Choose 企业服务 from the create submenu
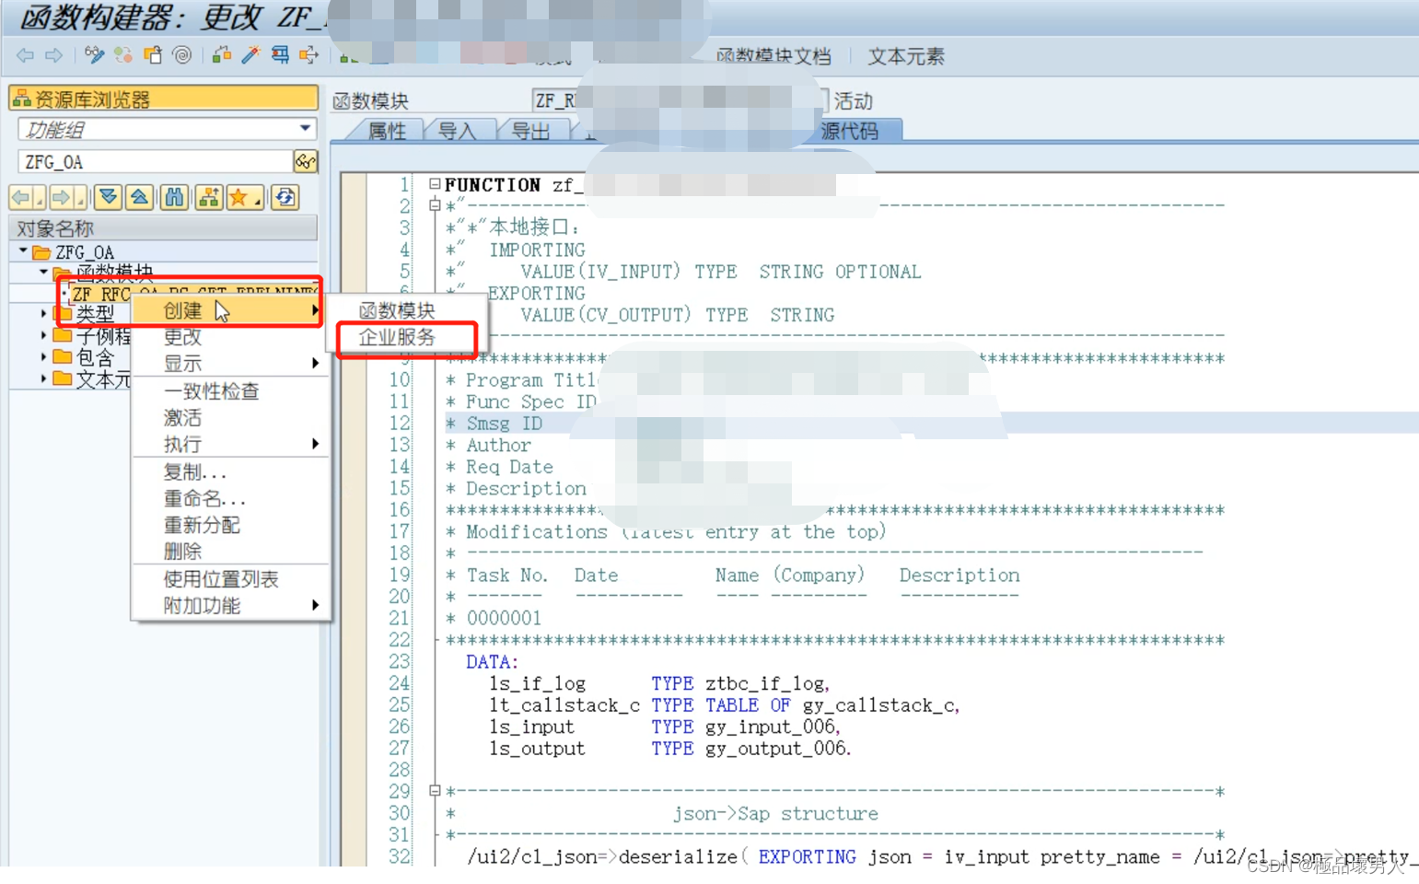 (x=396, y=337)
